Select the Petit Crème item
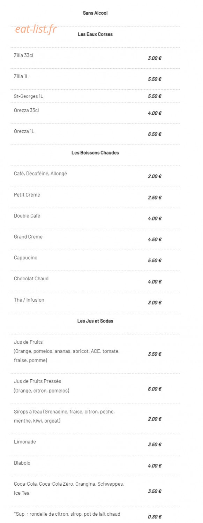Image resolution: width=203 pixels, height=523 pixels. [x=27, y=195]
